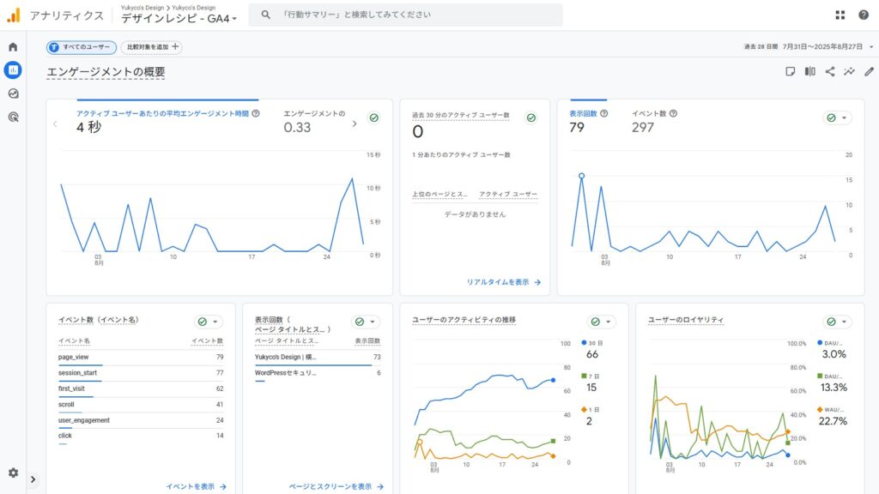Click the green 7 日 legend swatch
Image resolution: width=879 pixels, height=494 pixels.
[x=584, y=376]
